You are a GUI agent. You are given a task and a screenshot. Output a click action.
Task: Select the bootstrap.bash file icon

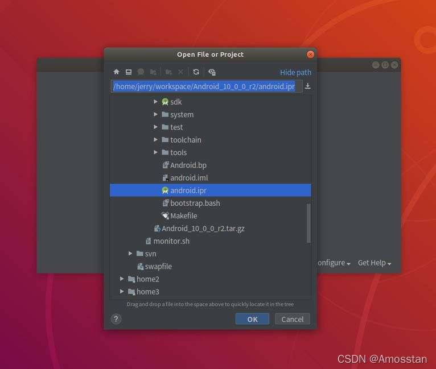[166, 203]
